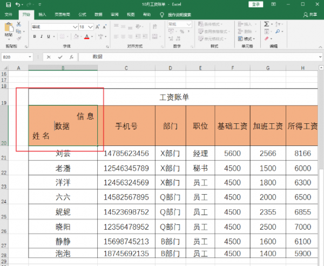Image resolution: width=324 pixels, height=266 pixels.
Task: Click the Name Box showing B20
Action: (17, 57)
